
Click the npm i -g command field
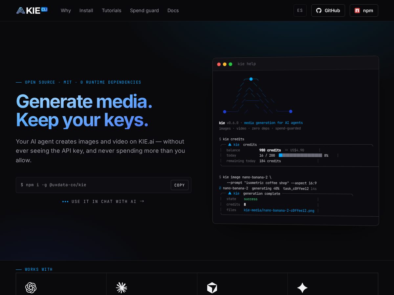coord(103,185)
